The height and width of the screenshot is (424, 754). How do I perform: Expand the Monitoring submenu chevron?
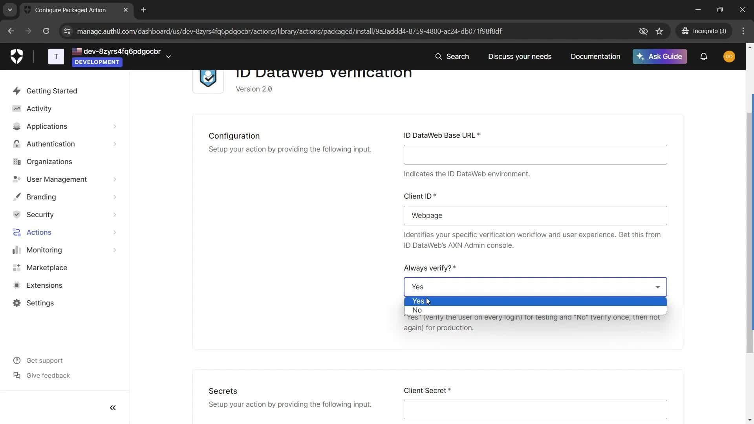115,250
